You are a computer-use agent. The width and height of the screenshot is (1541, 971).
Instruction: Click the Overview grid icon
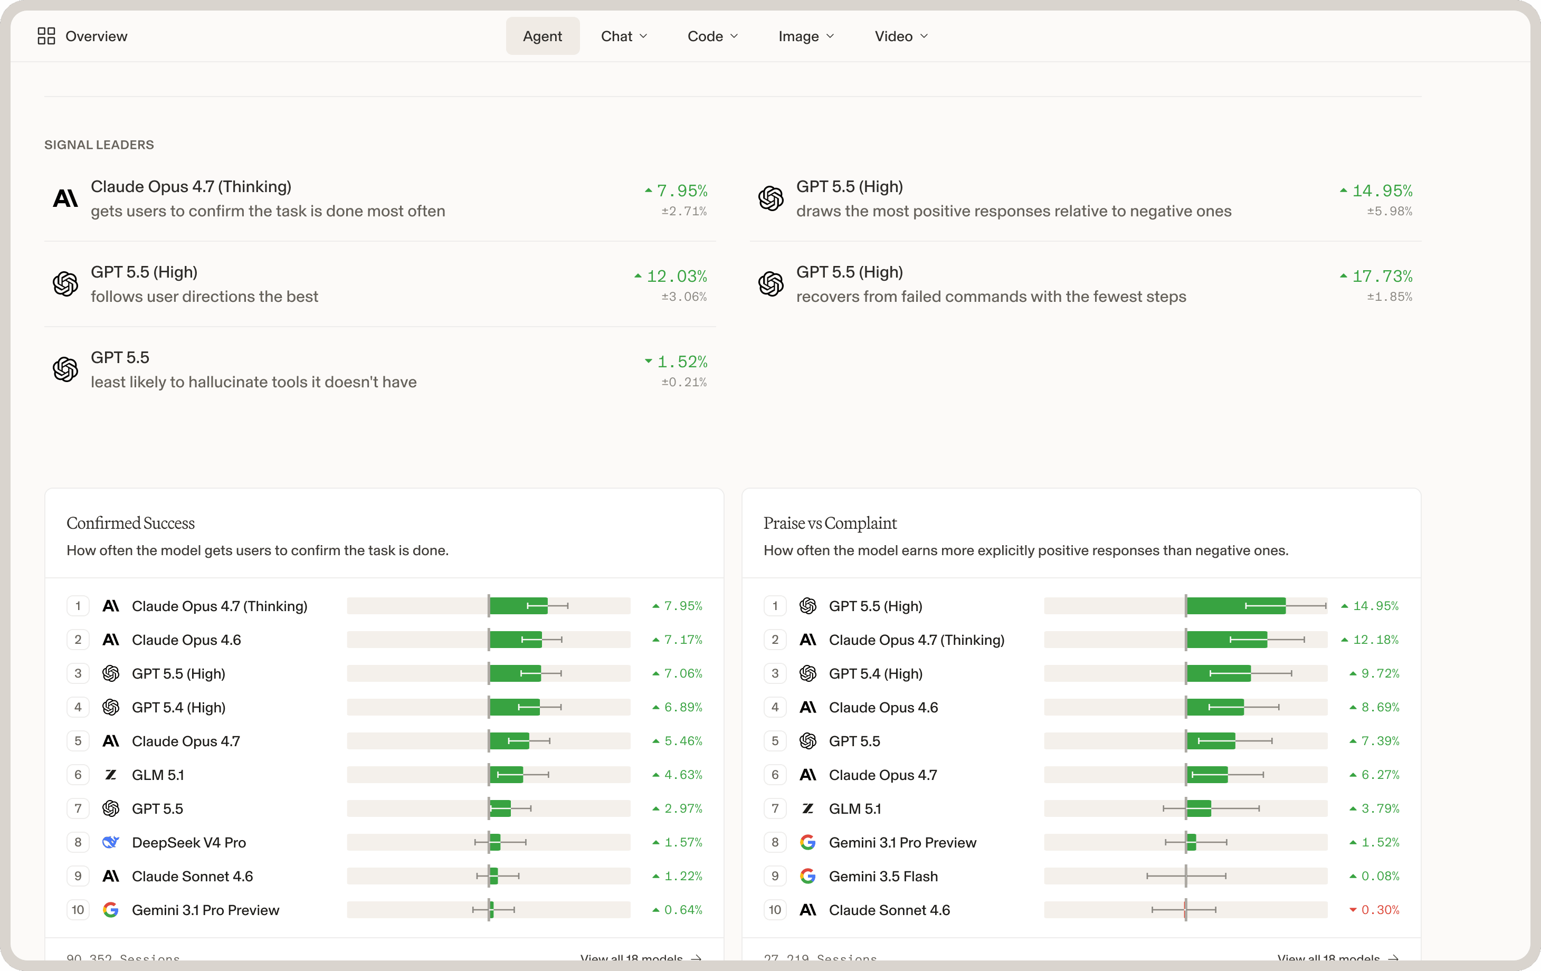pyautogui.click(x=46, y=36)
